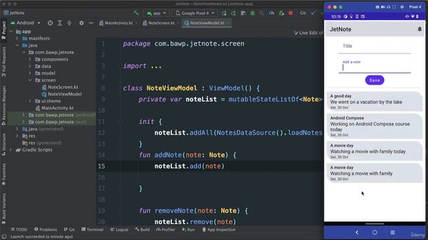Collapse the app module tree node
Viewport: 428px width, 240px height.
point(11,31)
